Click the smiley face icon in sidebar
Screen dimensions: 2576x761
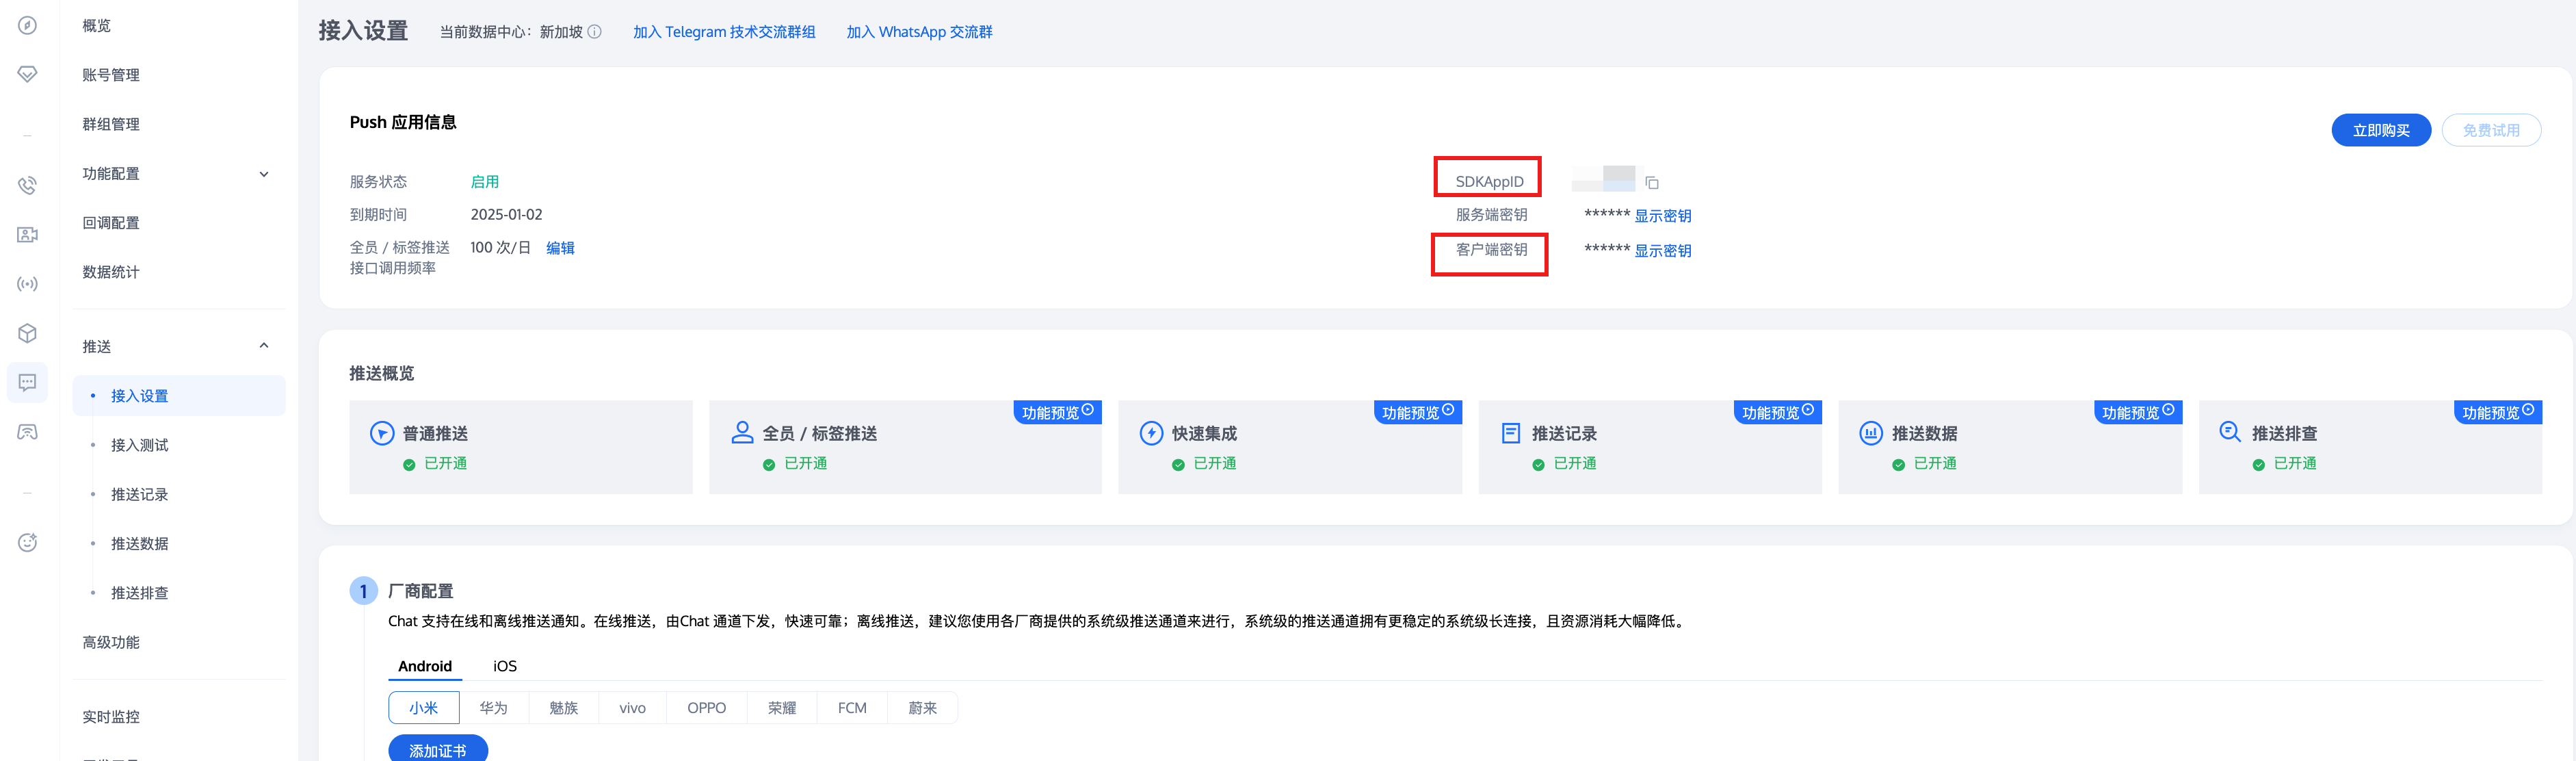click(27, 542)
